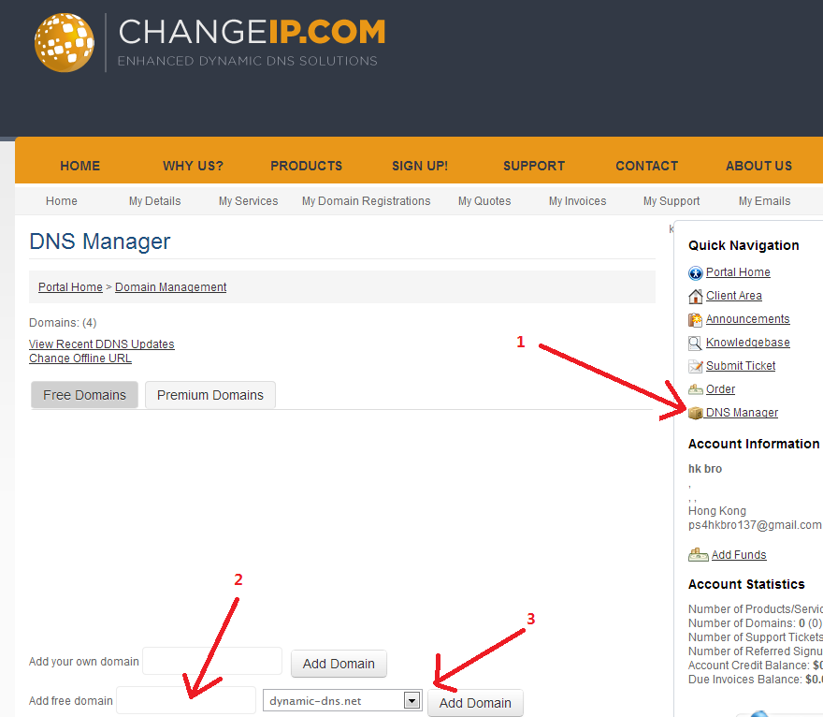This screenshot has width=823, height=717.
Task: Click the Domains: (4) count text
Action: [63, 323]
